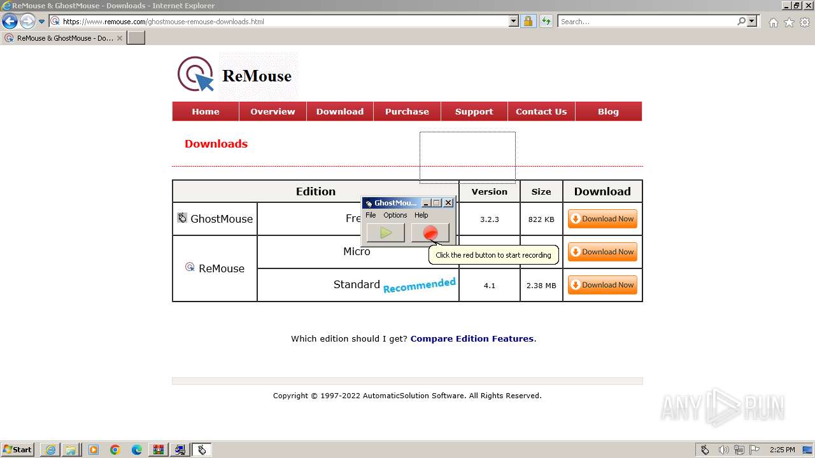Select the GhostMouse taskbar button

202,450
